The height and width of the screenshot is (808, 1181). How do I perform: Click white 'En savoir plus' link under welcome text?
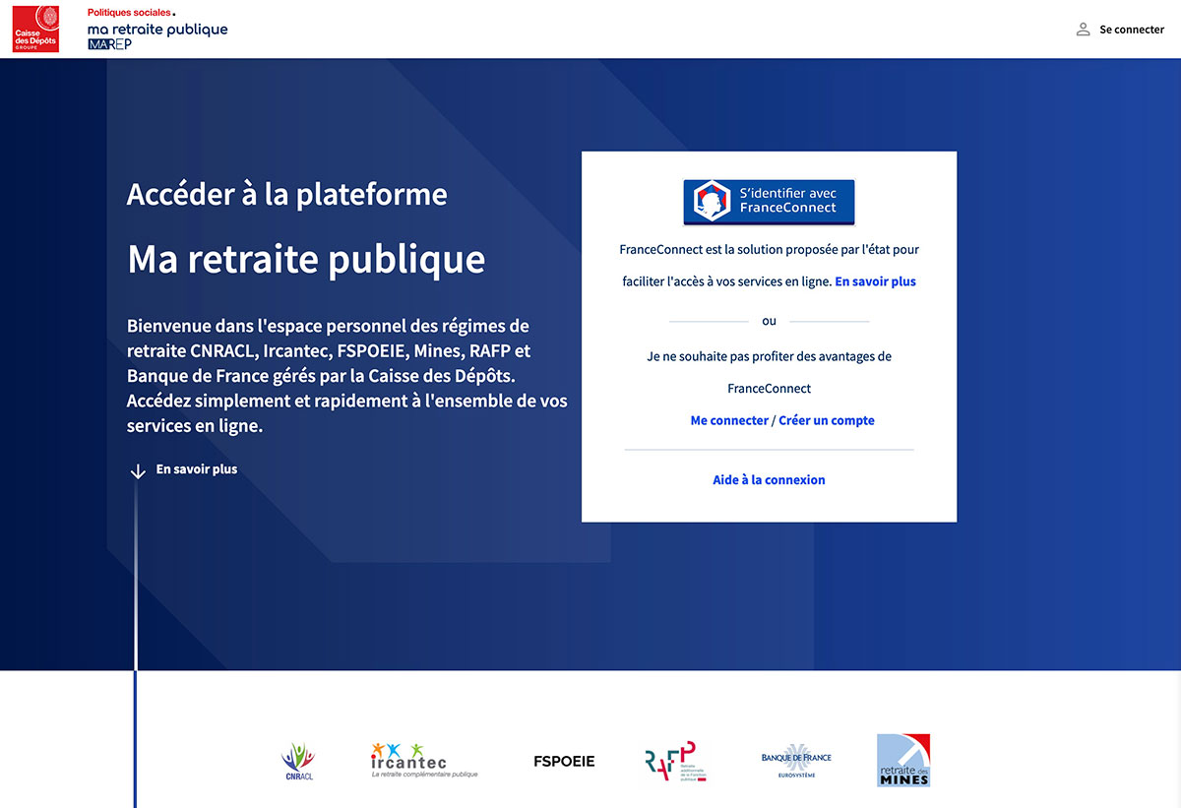(x=197, y=469)
